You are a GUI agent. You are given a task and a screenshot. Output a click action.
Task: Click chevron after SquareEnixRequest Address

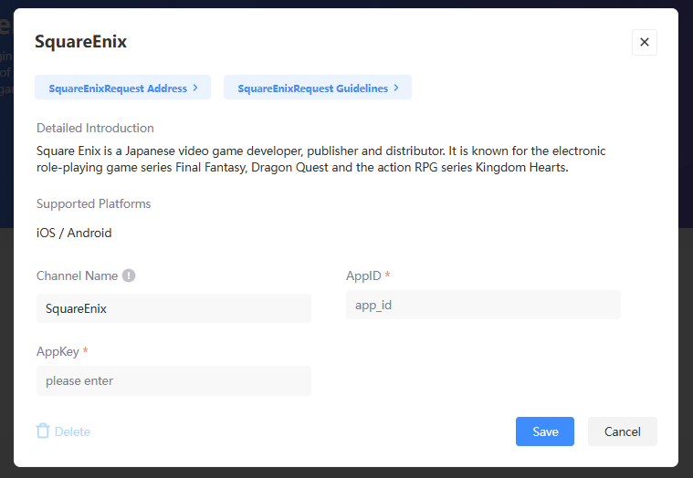tap(195, 88)
